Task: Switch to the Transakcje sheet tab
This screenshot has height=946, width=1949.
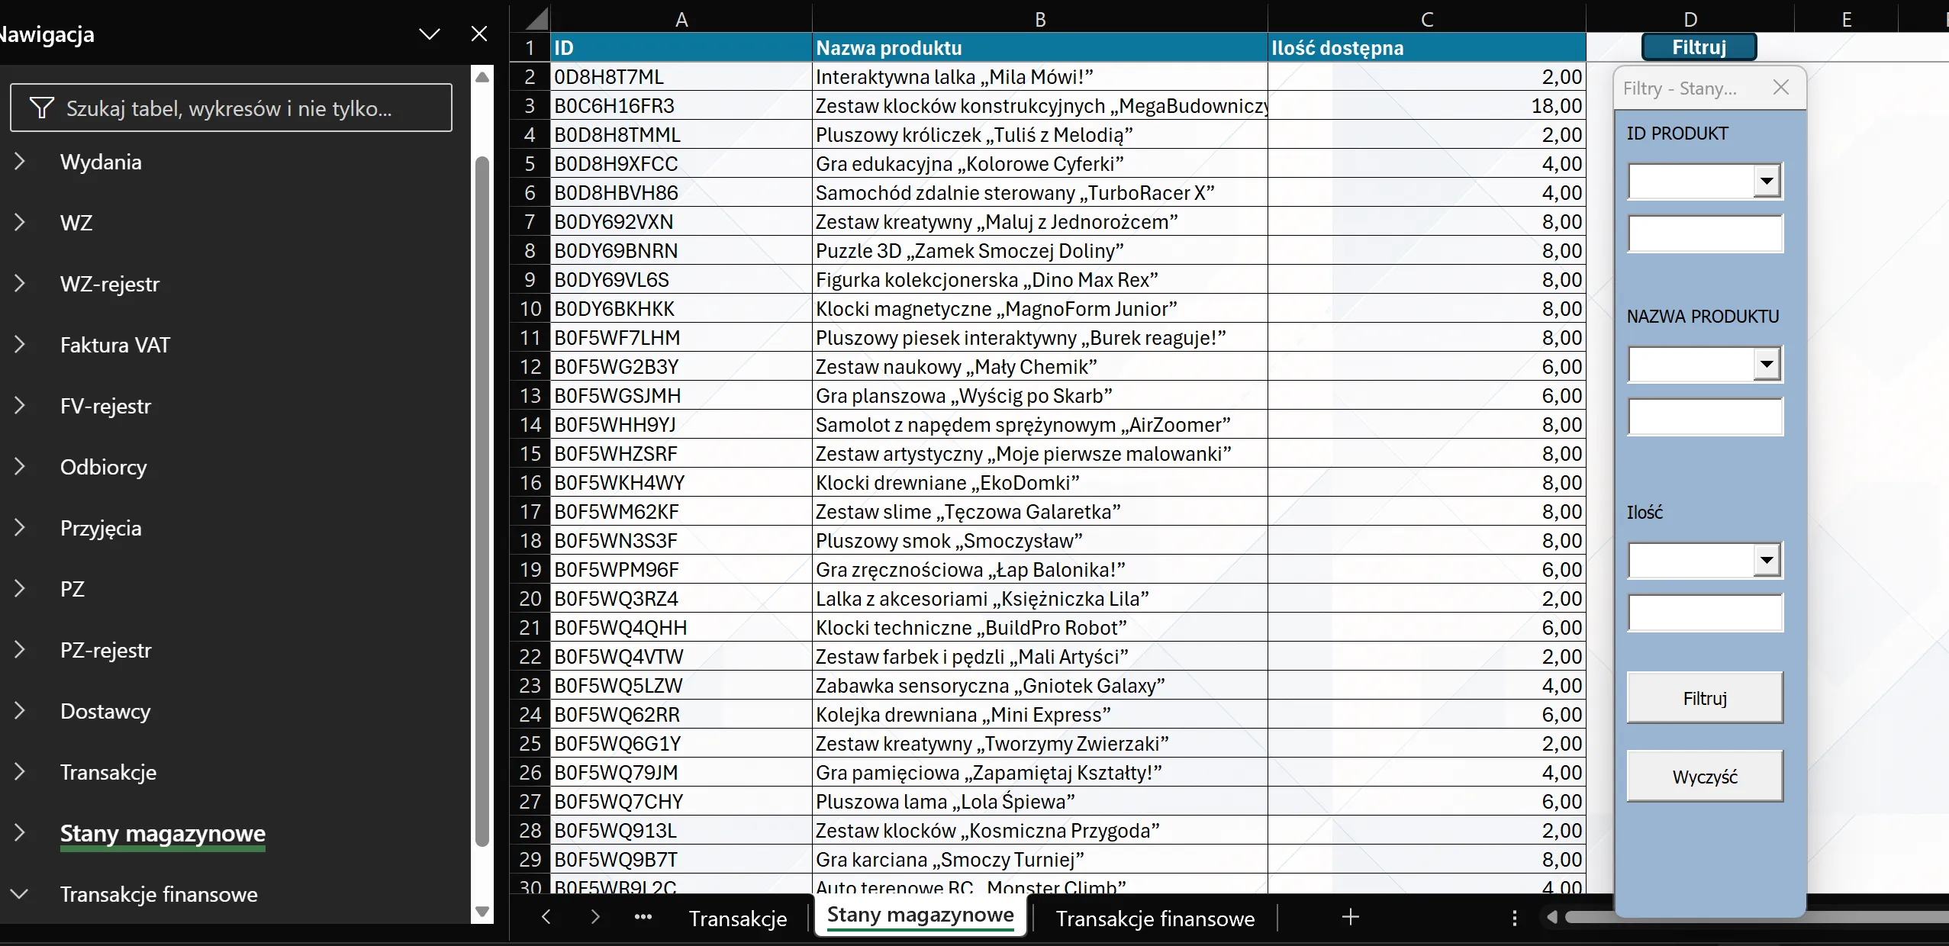Action: [x=738, y=919]
